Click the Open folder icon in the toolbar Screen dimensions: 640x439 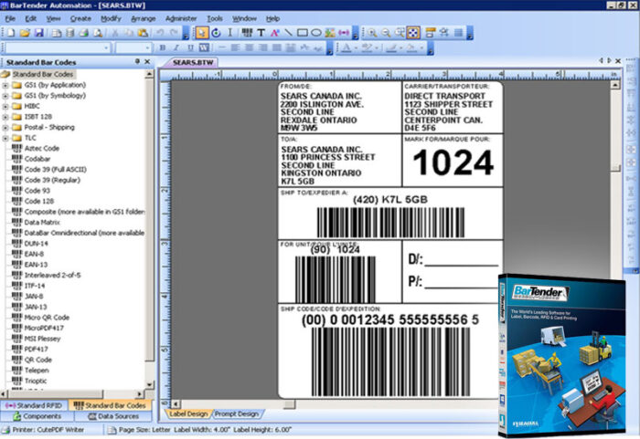tap(25, 33)
